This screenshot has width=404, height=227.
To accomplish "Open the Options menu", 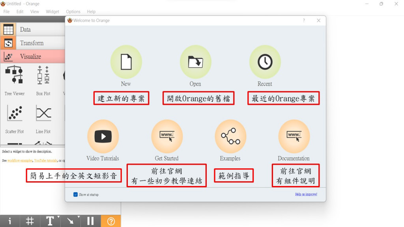I will (73, 11).
